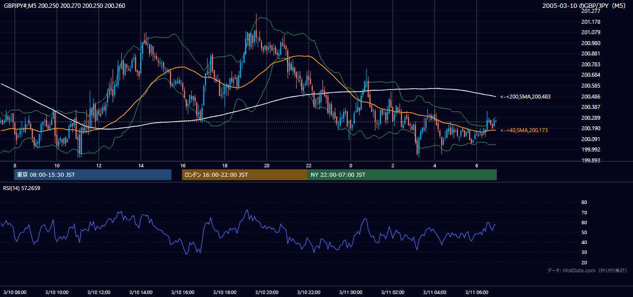Click price axis value 199.992
Viewport: 633px width, 297px height.
591,149
